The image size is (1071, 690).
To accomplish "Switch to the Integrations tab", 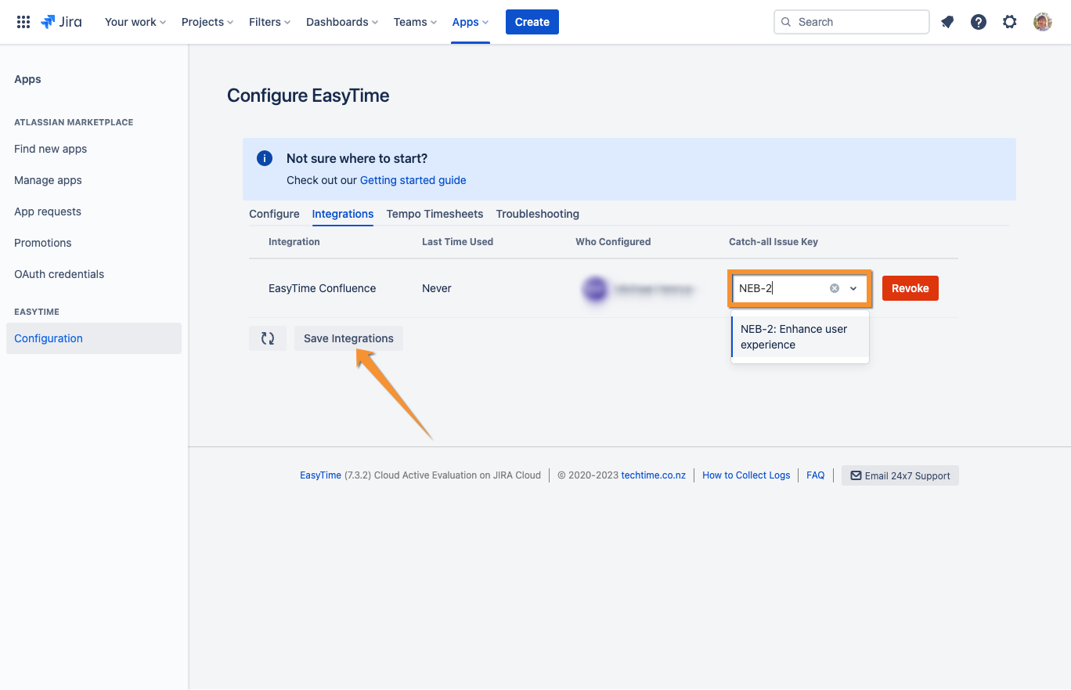I will 343,214.
